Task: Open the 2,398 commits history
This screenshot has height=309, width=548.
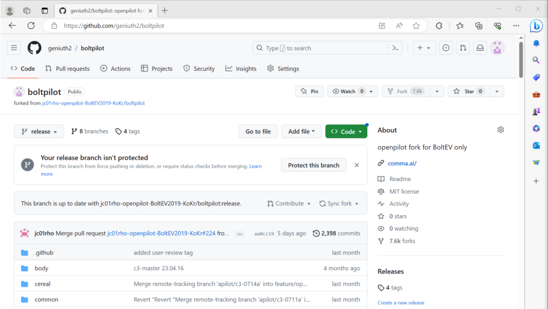Action: (x=336, y=233)
